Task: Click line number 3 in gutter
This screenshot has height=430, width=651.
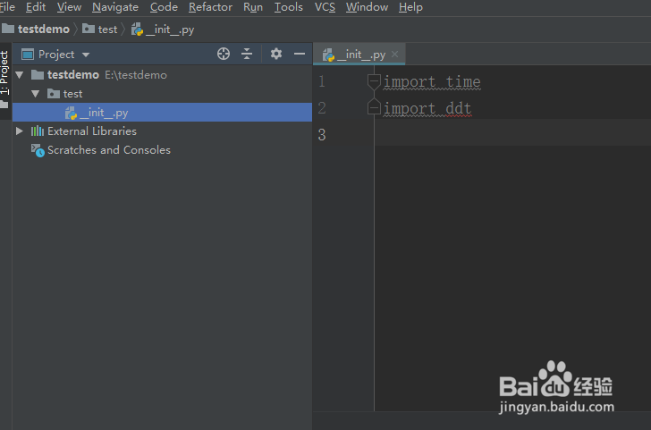Action: click(322, 134)
